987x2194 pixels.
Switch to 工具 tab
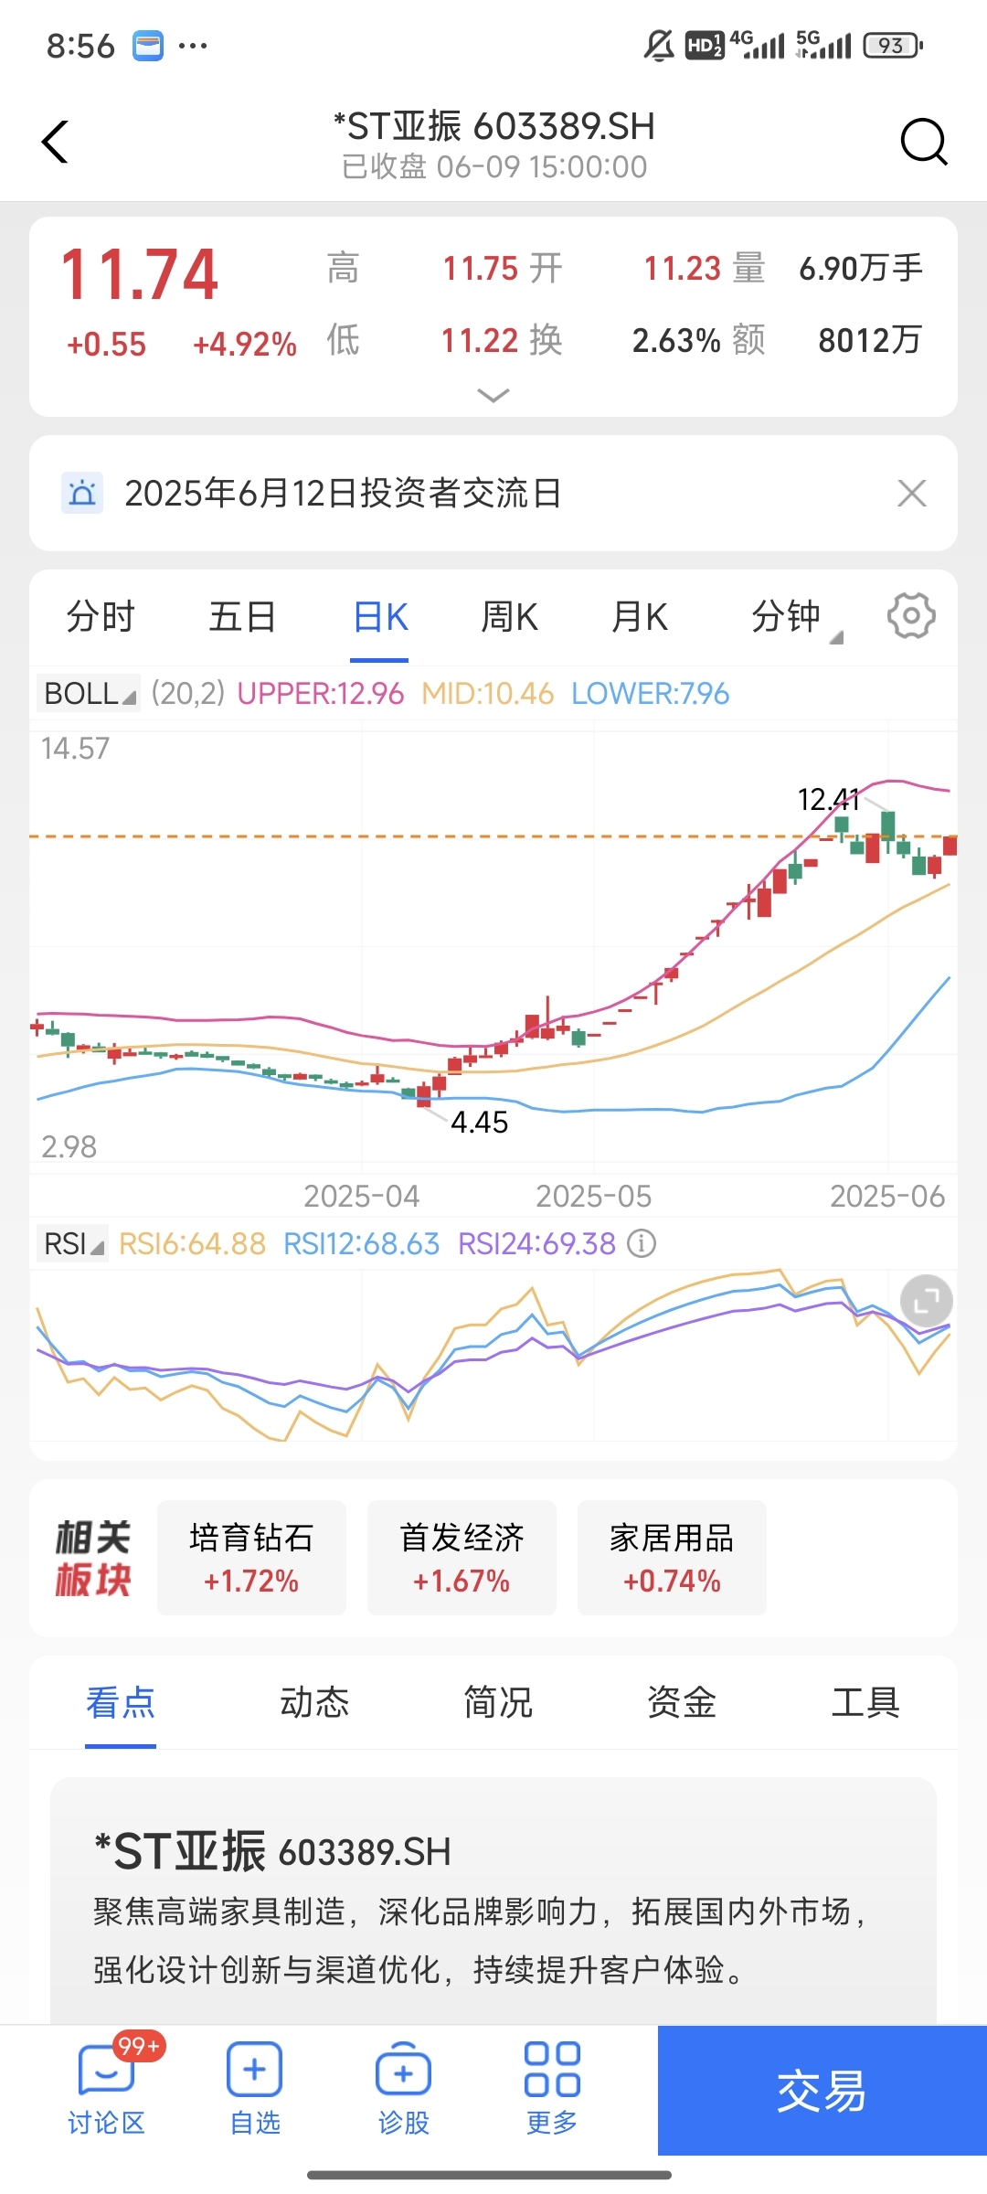point(865,1703)
